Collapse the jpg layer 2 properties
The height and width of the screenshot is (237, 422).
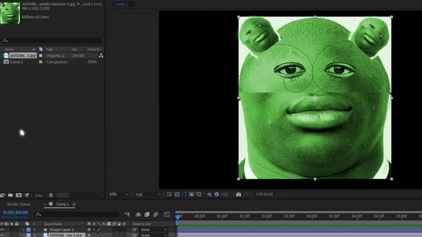click(x=24, y=235)
